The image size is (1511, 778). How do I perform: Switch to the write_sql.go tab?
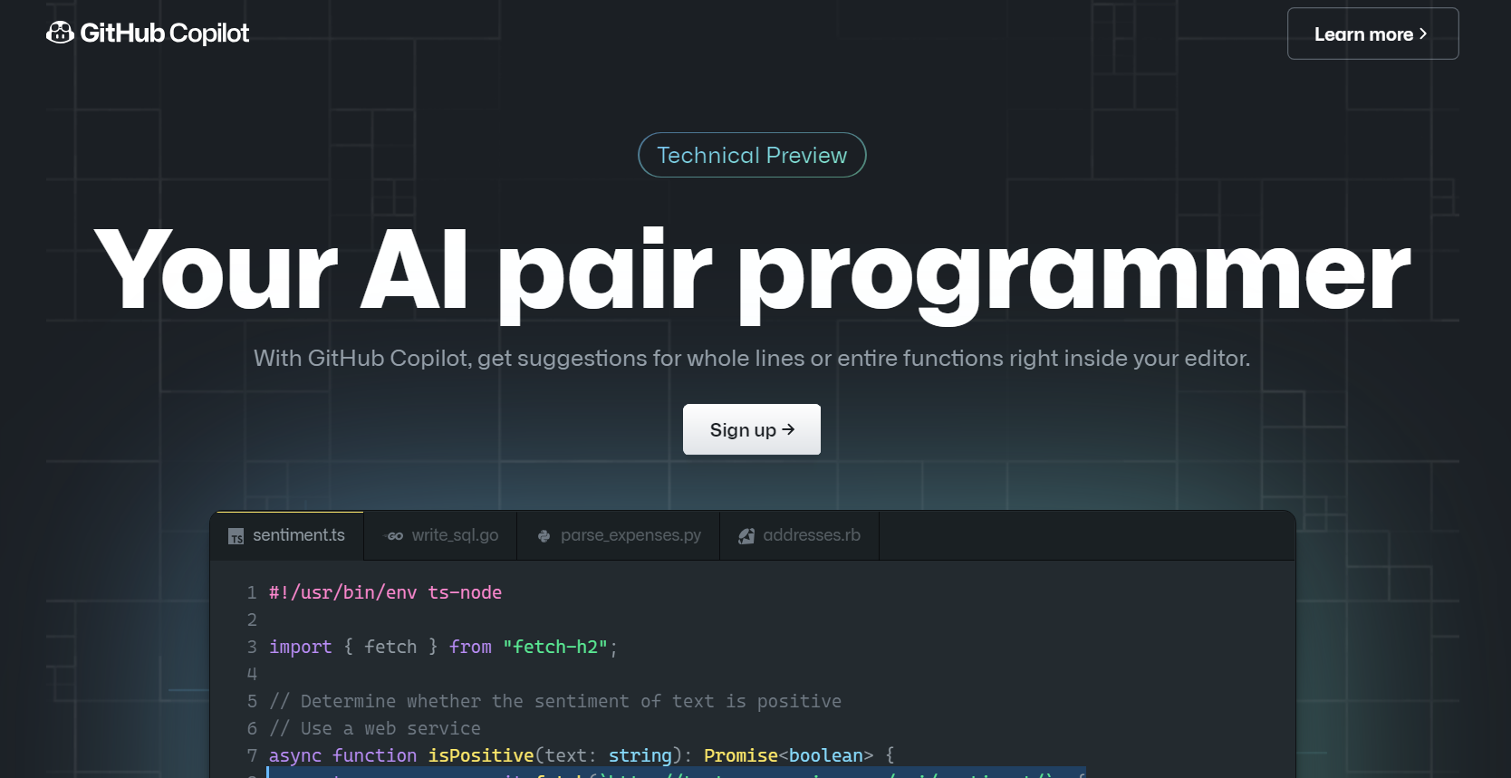441,535
